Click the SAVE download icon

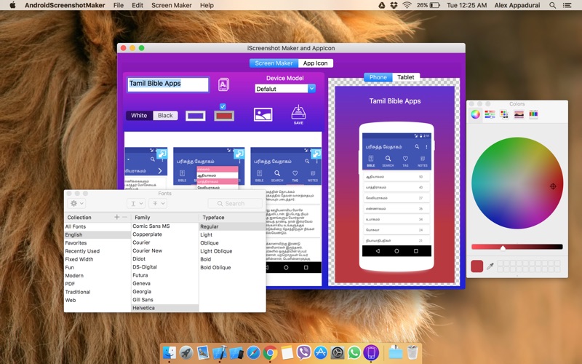(x=298, y=114)
